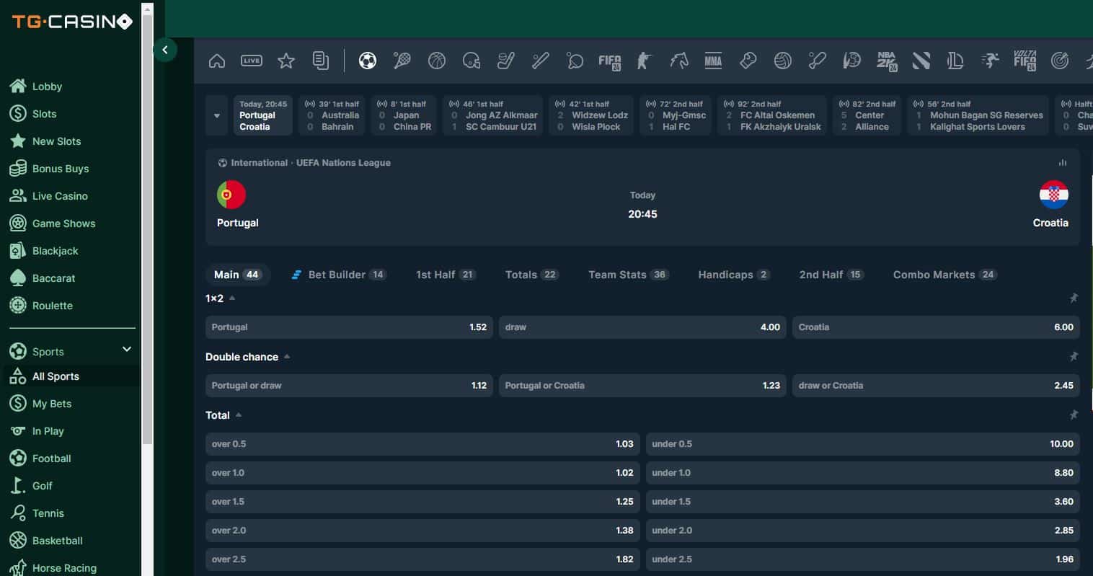Select the basketball icon in sports bar
The width and height of the screenshot is (1093, 576).
tap(437, 61)
